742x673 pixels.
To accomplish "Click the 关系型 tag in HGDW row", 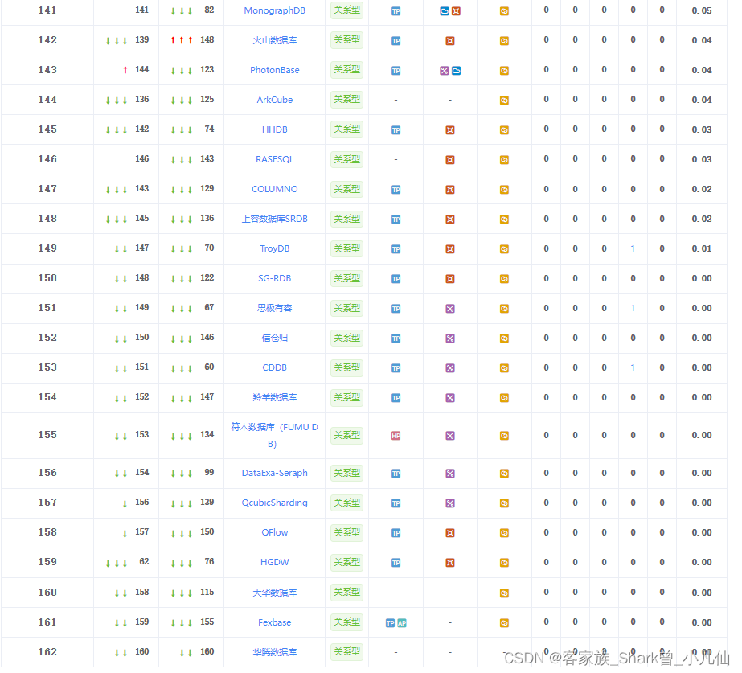I will point(346,563).
